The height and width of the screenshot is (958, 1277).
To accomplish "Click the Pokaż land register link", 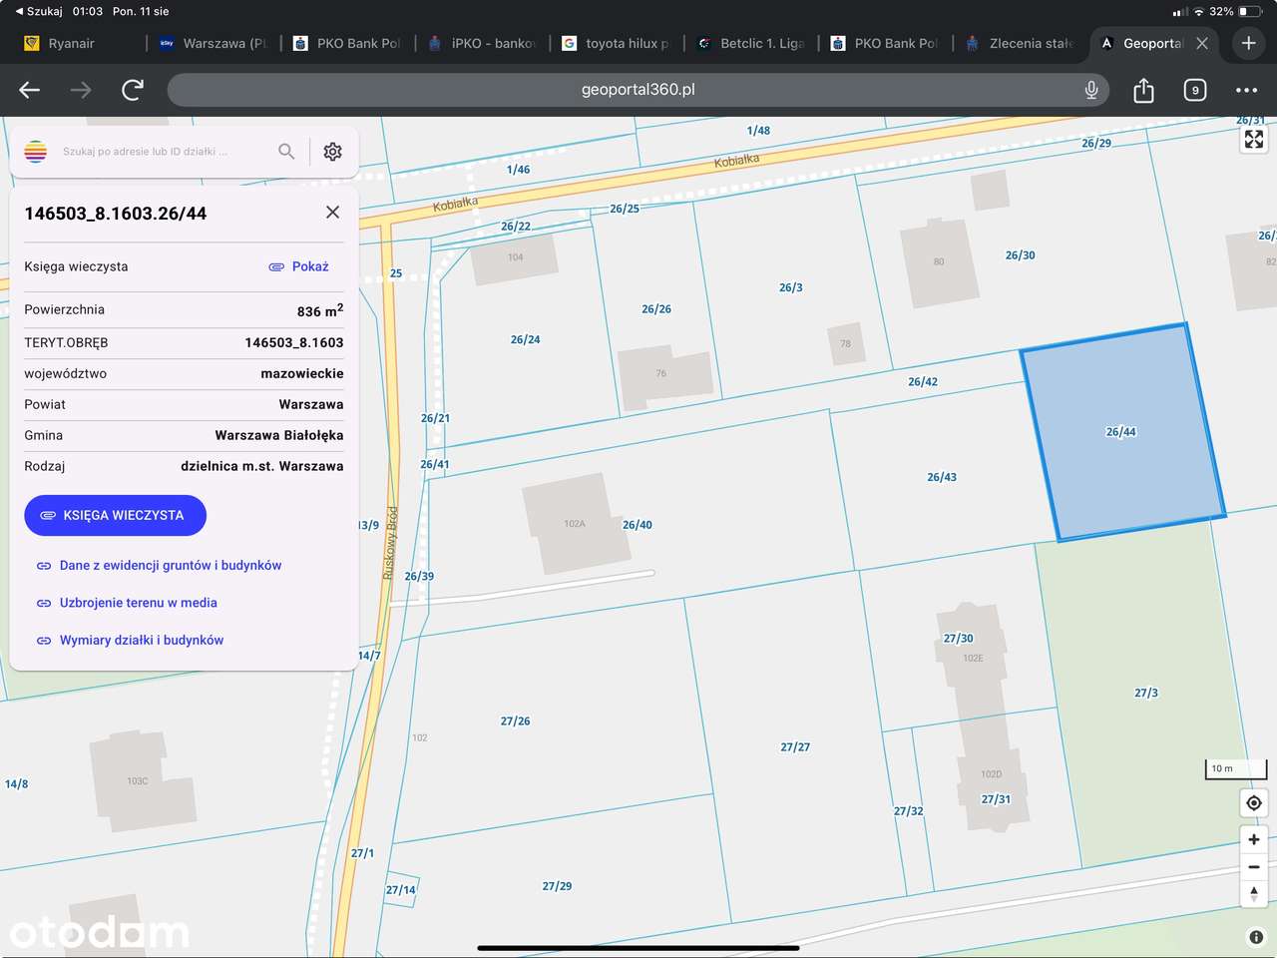I will tap(309, 266).
